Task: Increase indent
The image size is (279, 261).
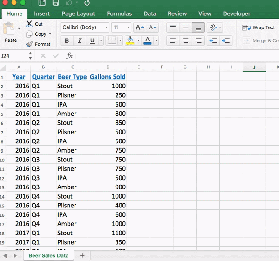Action: pos(226,40)
